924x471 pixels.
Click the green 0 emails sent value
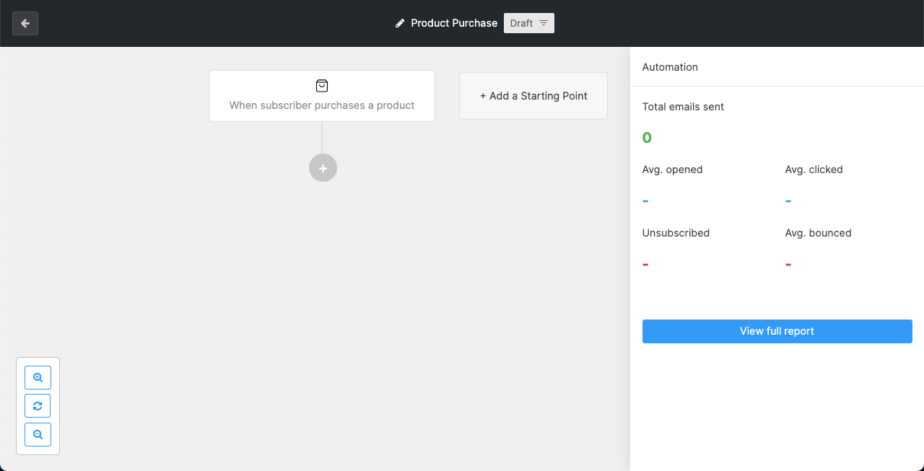tap(647, 138)
